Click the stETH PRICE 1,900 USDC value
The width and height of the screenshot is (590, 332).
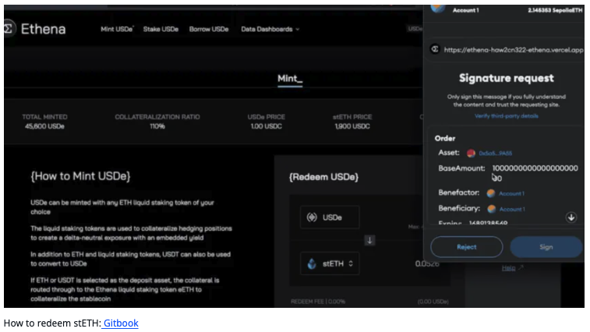[x=352, y=126]
